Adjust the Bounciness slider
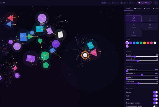 [142, 75]
